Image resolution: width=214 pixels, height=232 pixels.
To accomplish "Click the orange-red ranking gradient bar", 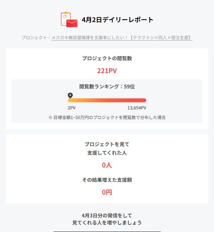I will [x=107, y=100].
